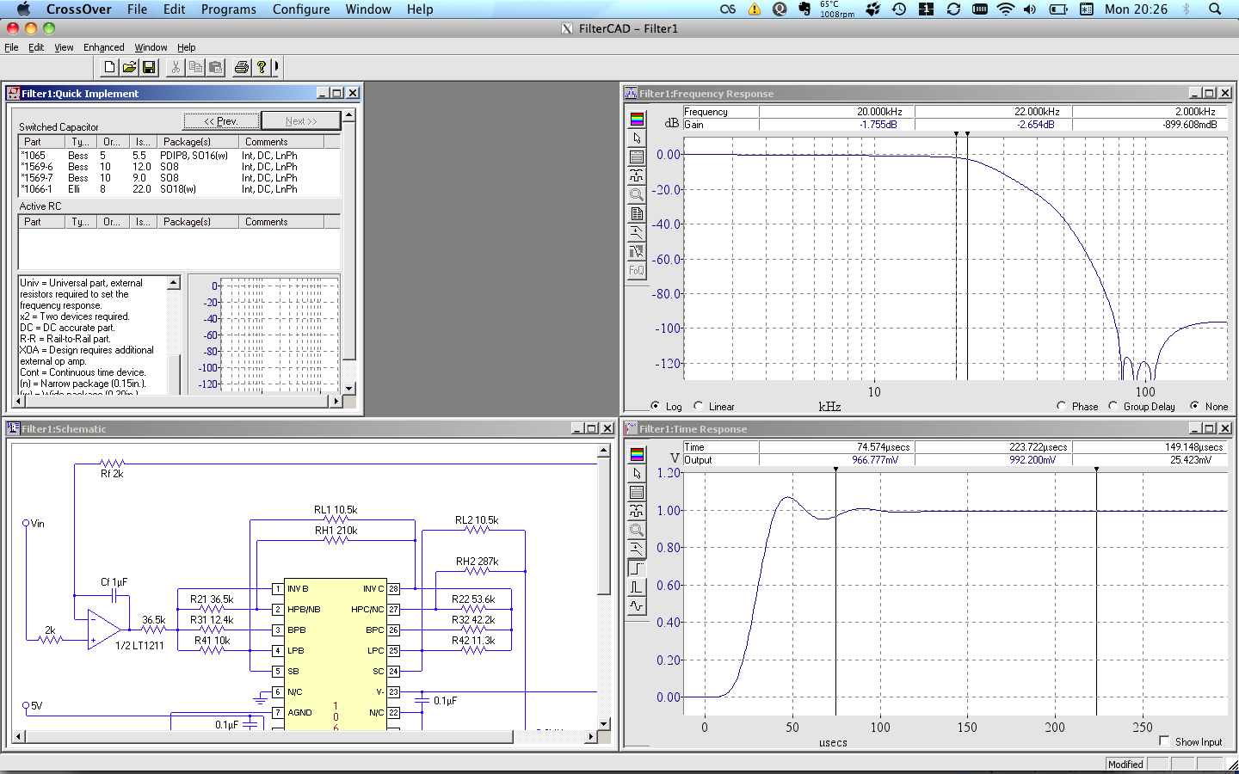
Task: Switch the plot to Phase view
Action: (1063, 406)
